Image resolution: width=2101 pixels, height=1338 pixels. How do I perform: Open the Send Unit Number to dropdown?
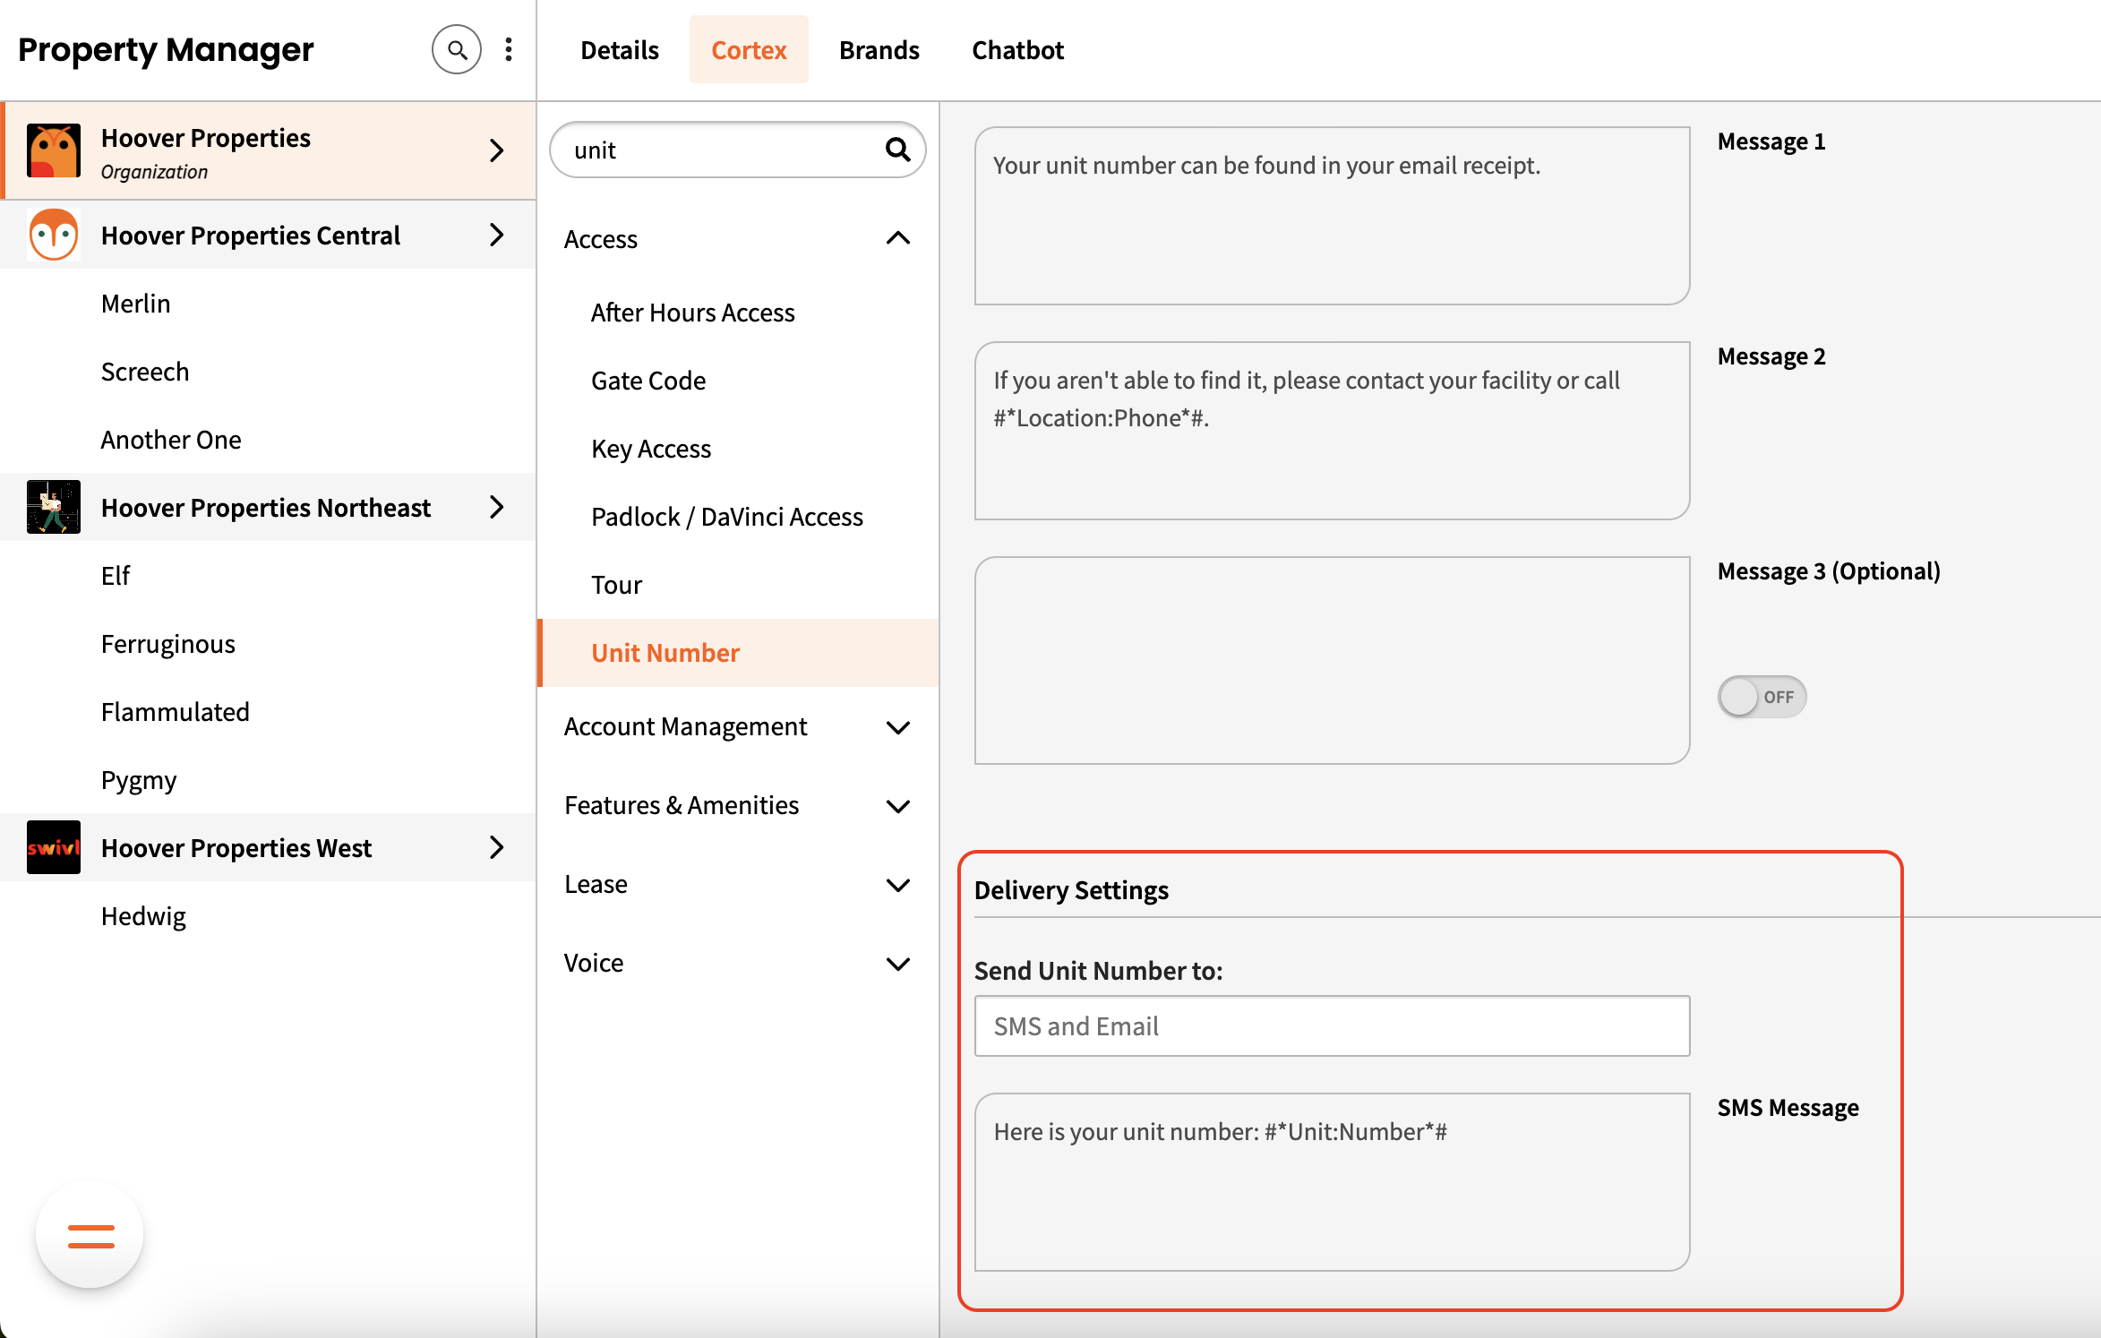[1331, 1026]
